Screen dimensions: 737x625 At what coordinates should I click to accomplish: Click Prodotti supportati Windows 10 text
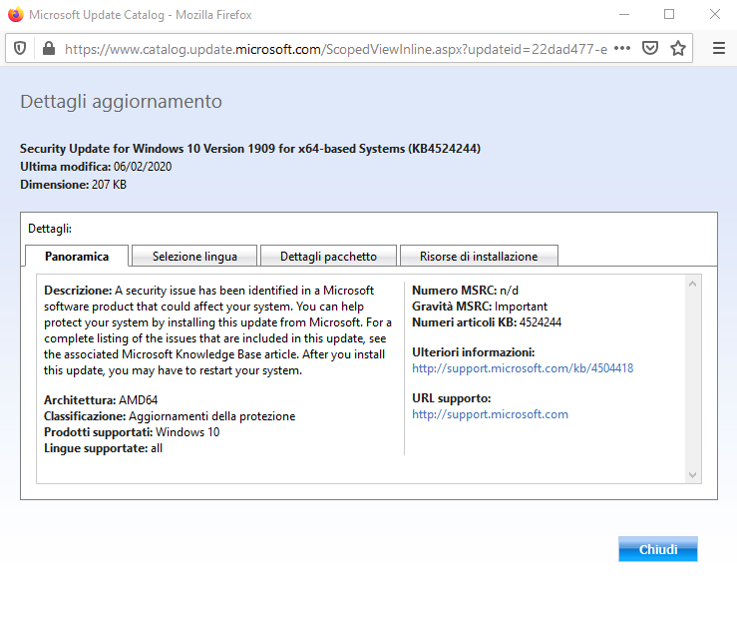(132, 432)
